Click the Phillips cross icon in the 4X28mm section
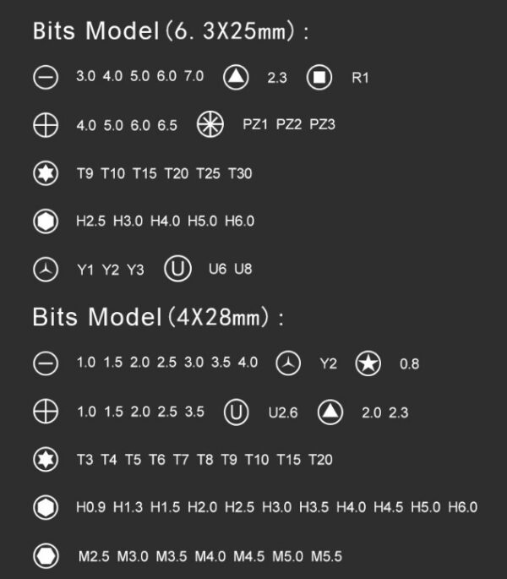Image resolution: width=507 pixels, height=579 pixels. [46, 412]
